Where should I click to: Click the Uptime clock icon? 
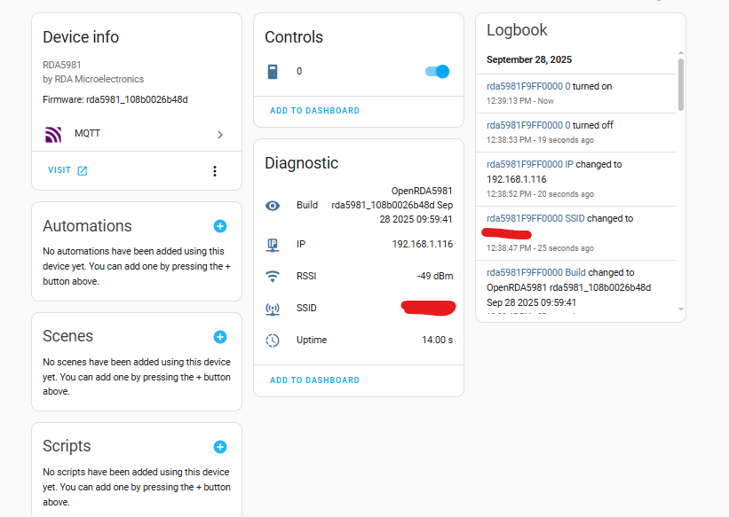273,340
